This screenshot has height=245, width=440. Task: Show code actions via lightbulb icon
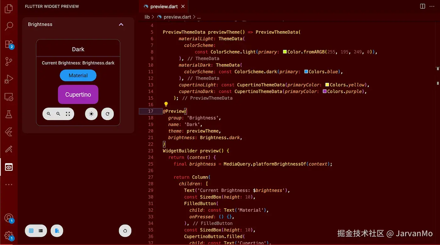point(166,104)
